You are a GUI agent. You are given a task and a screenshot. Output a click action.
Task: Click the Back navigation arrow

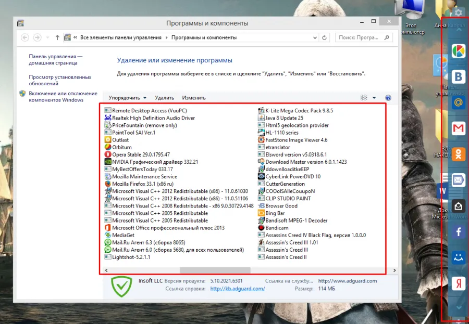[x=25, y=37]
